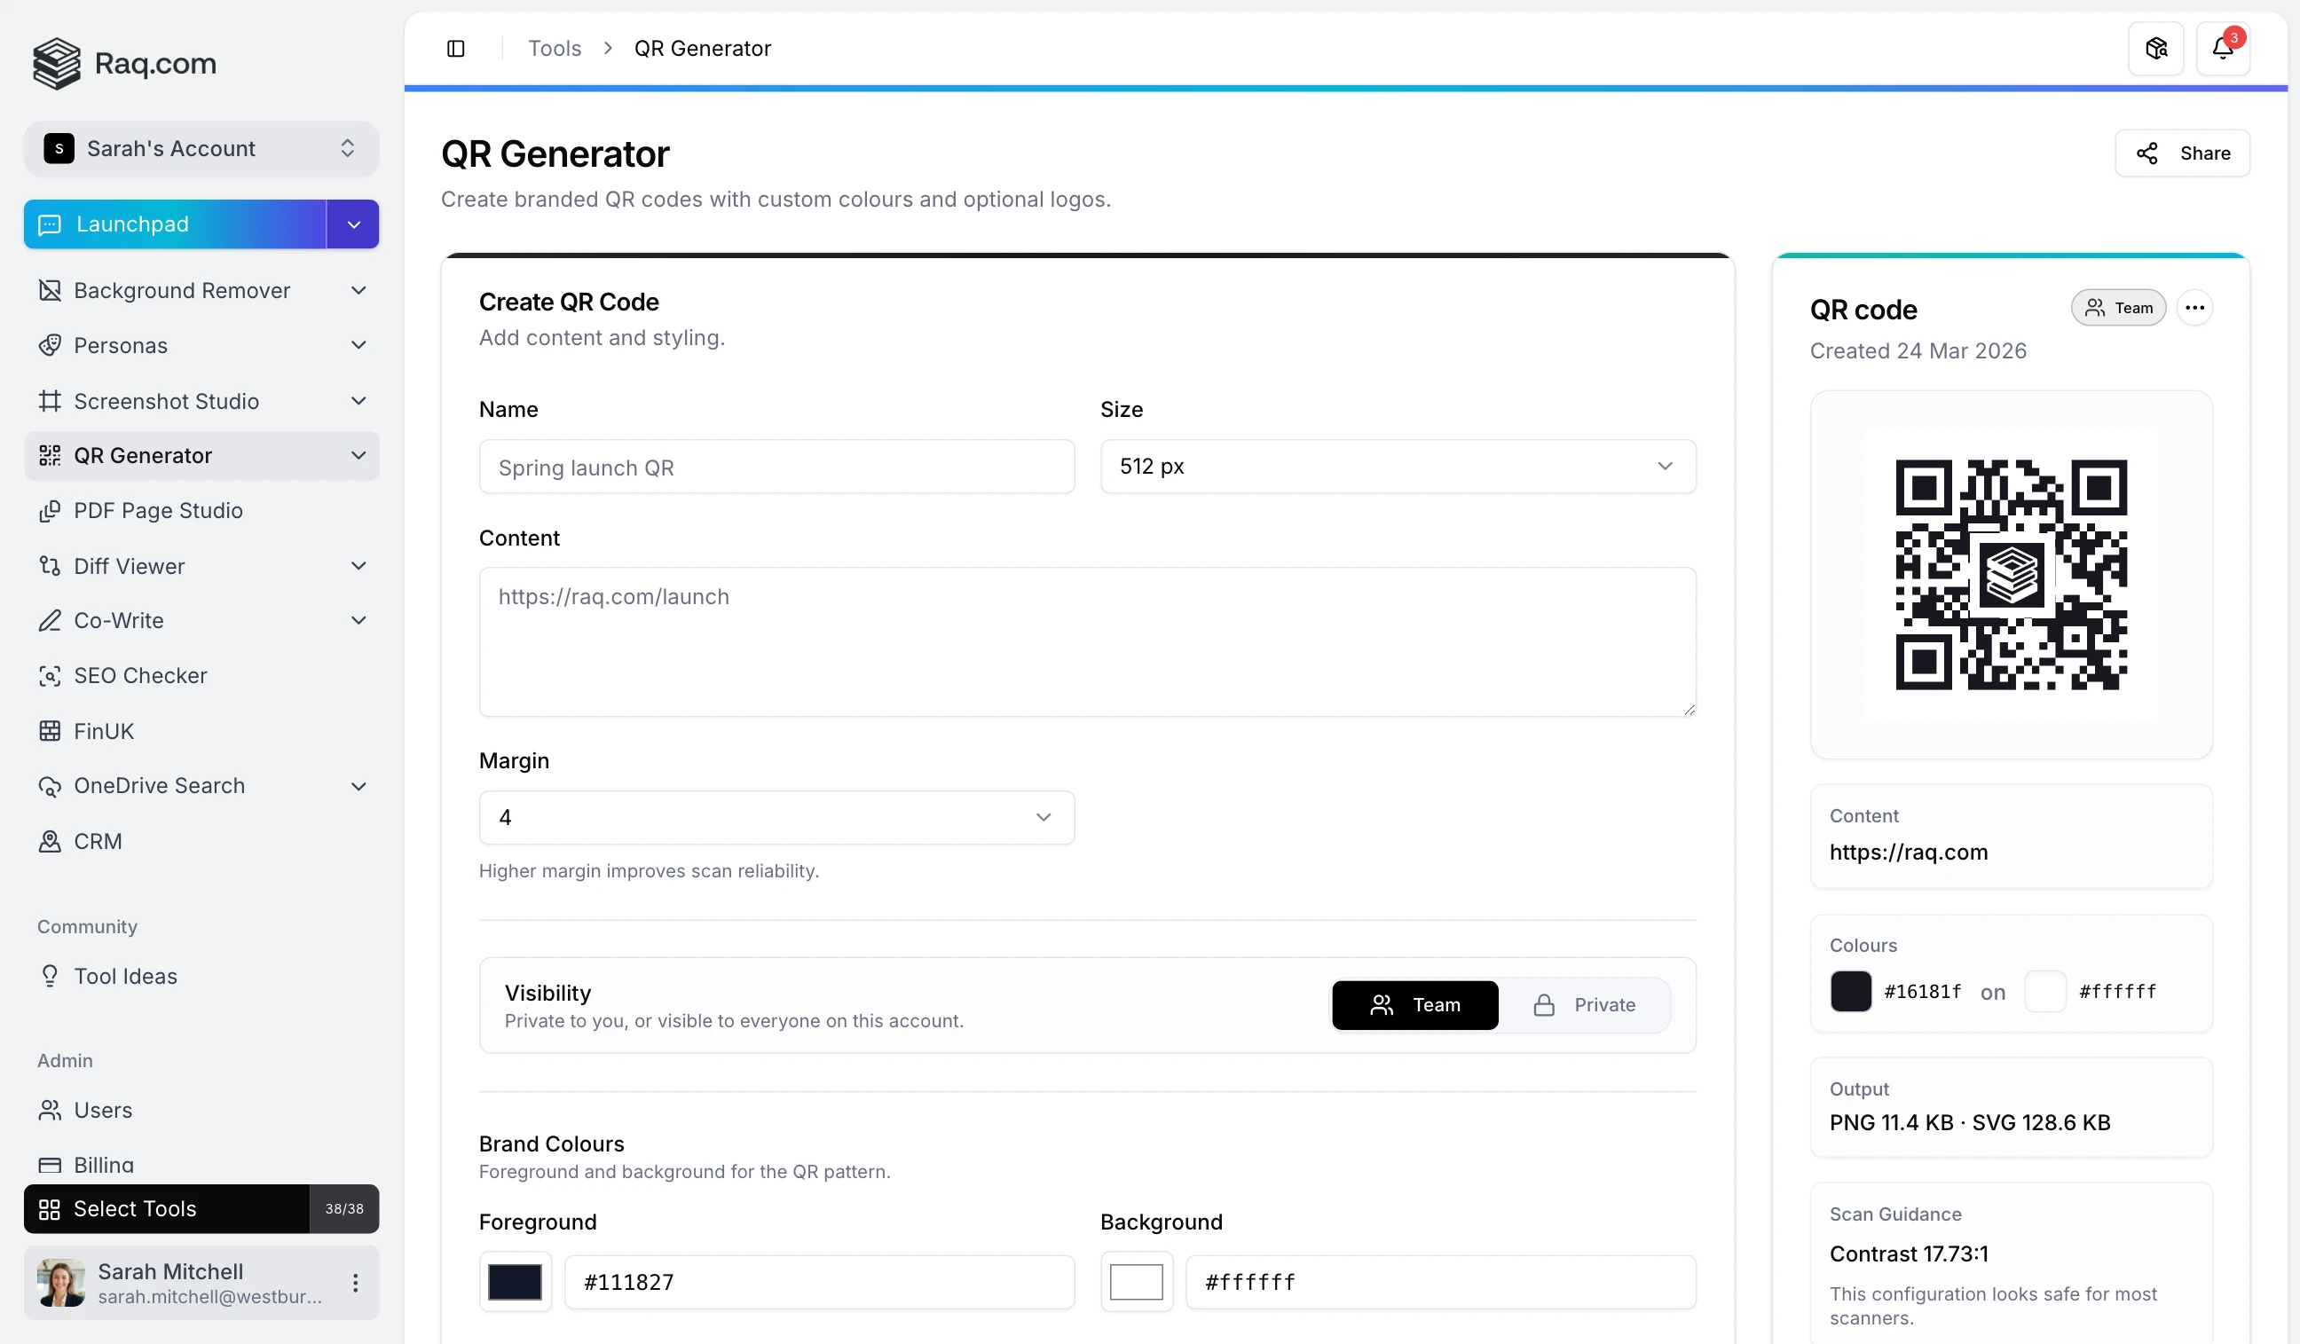Open the notifications bell
This screenshot has width=2300, height=1344.
pos(2223,47)
